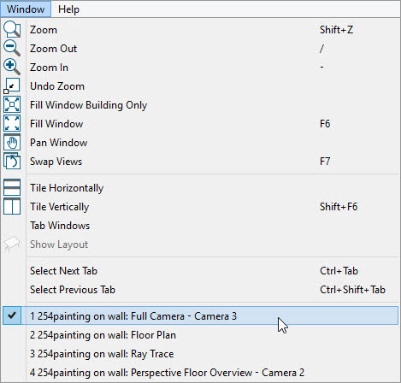This screenshot has height=383, width=401.
Task: Click the Zoom magnifier icon
Action: tap(12, 29)
